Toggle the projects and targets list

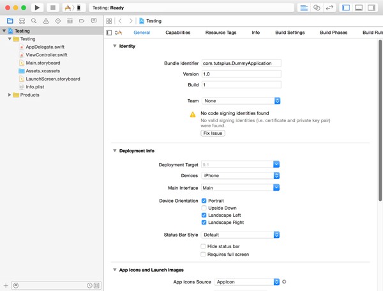pos(109,33)
